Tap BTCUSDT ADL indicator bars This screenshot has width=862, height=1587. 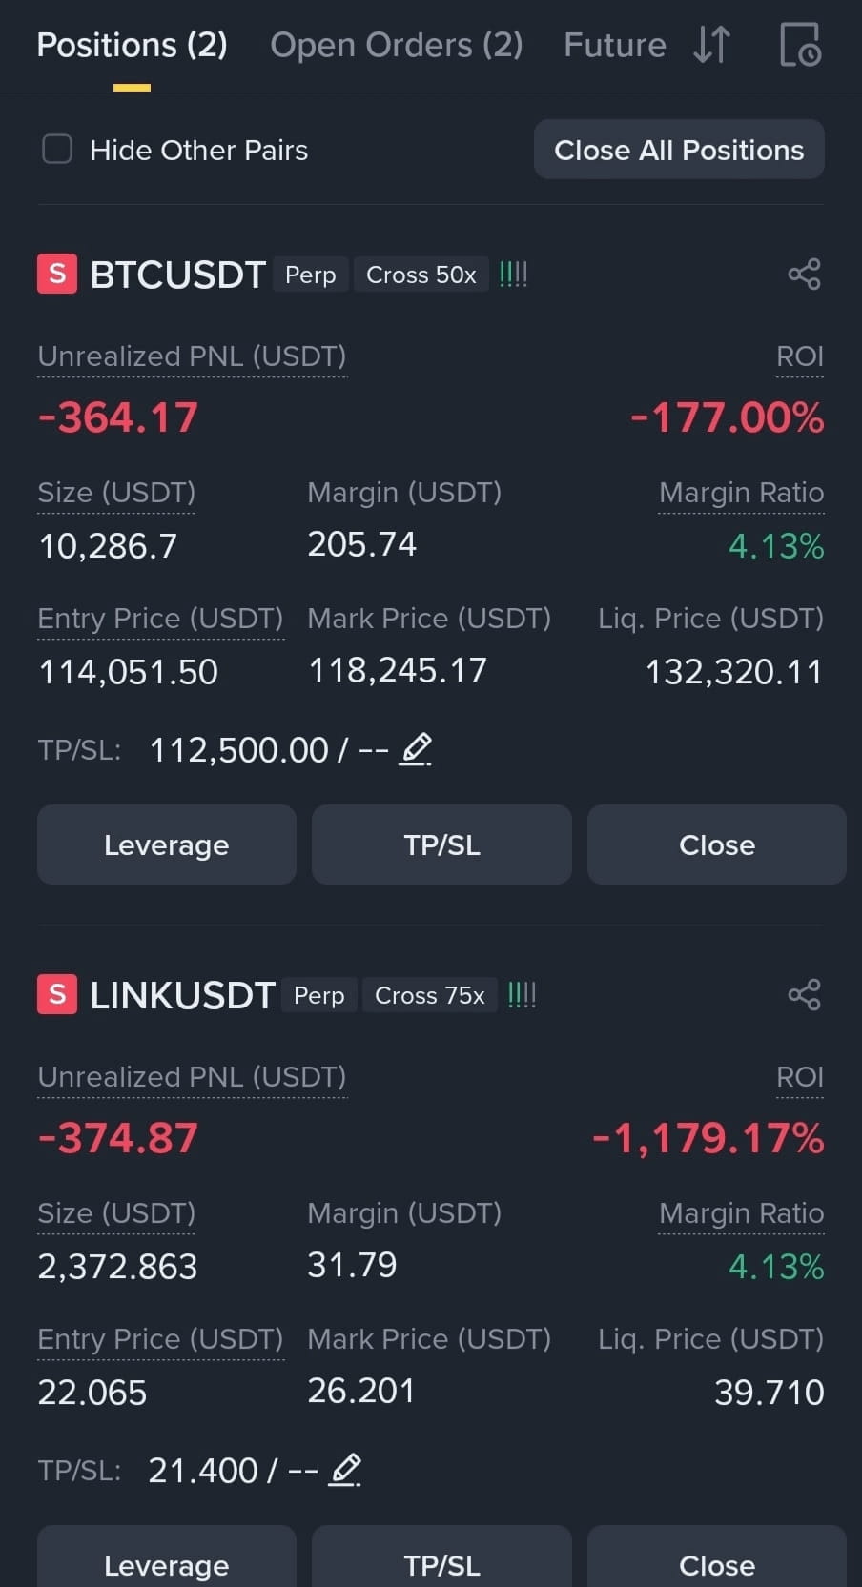513,275
